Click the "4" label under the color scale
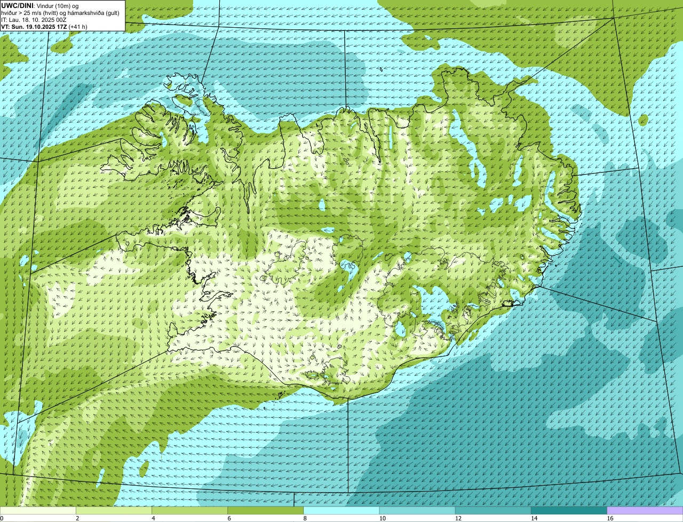Image resolution: width=683 pixels, height=522 pixels. click(x=153, y=518)
